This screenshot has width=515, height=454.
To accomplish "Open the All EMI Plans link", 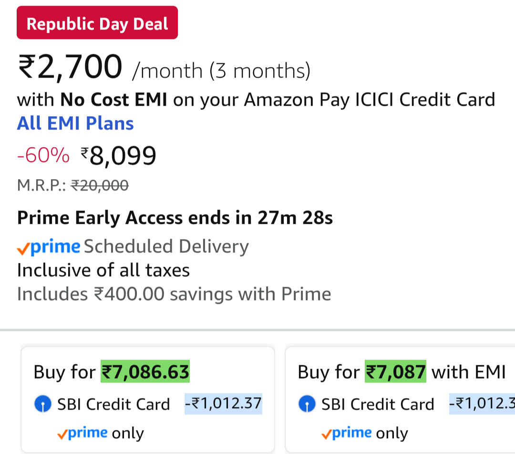I will point(75,123).
